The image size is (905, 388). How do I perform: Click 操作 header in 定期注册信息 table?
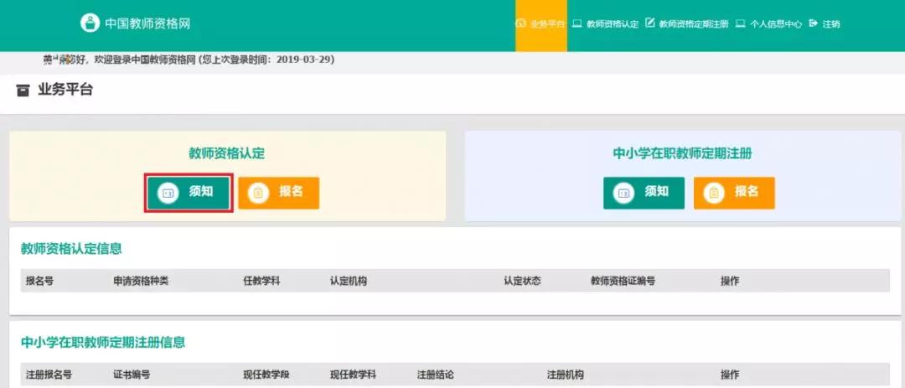(730, 375)
